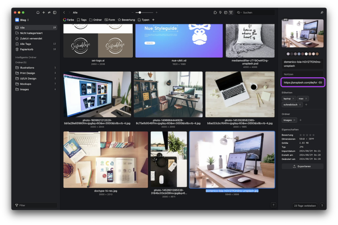
Task: Select the photo-1609921212029 iMac thumbnail
Action: (97, 94)
